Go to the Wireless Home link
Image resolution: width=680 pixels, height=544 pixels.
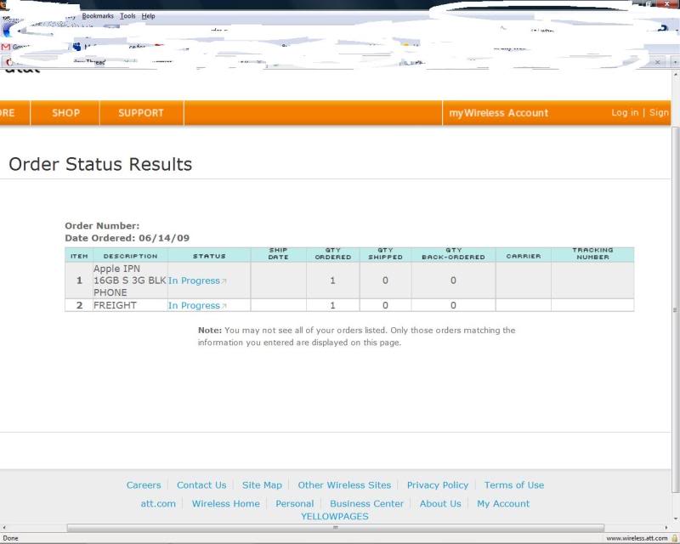(226, 504)
